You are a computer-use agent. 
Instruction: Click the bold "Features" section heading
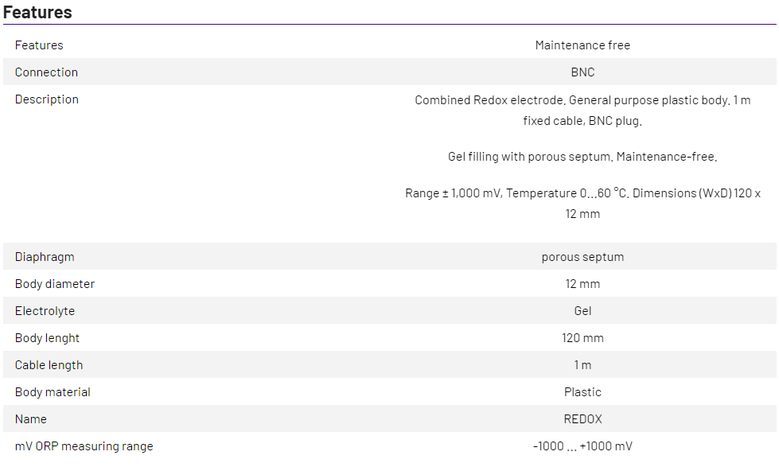tap(37, 12)
